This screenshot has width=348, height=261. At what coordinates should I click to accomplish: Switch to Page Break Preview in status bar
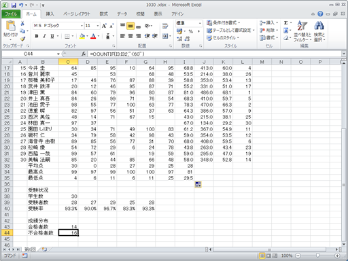pos(275,256)
